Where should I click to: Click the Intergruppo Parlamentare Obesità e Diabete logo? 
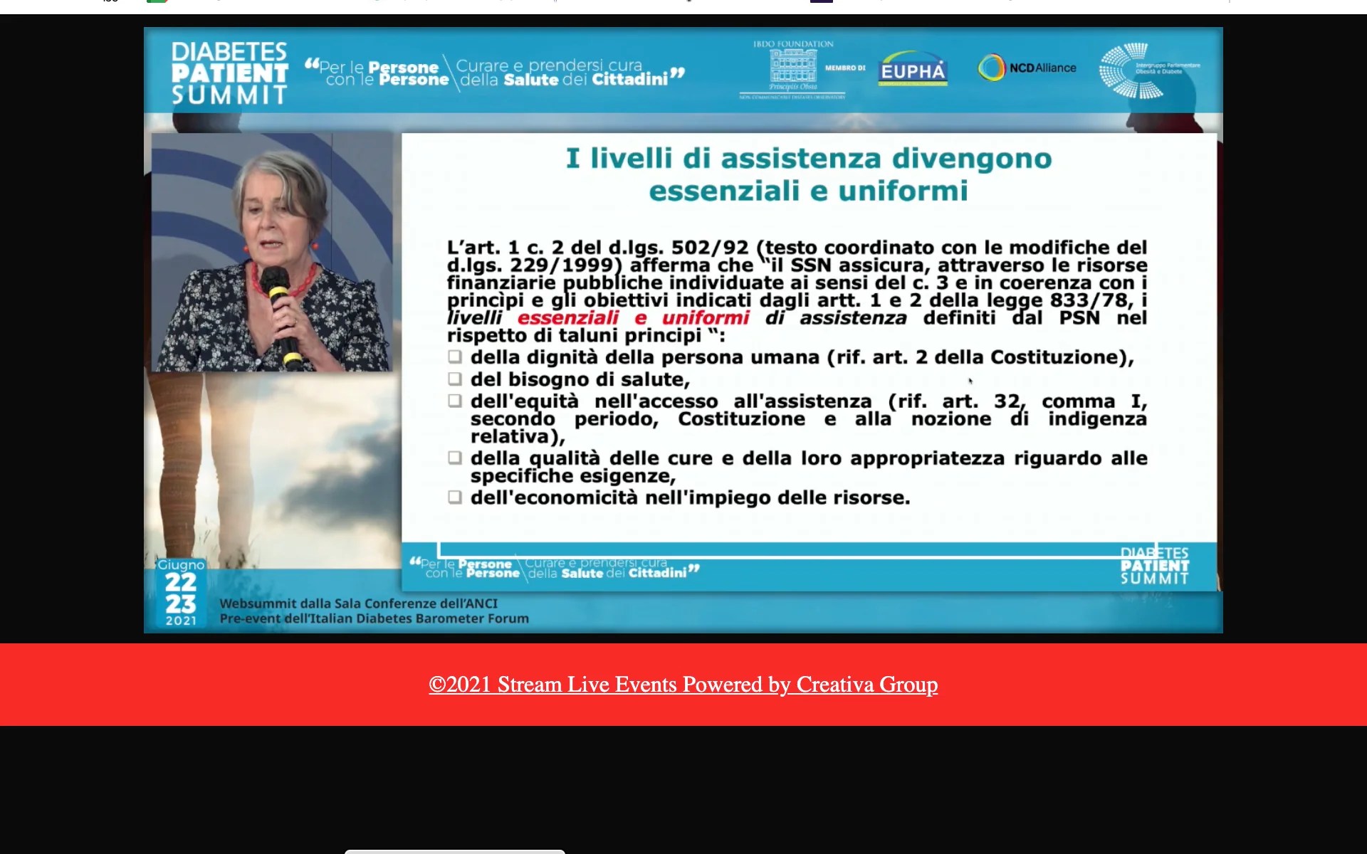click(x=1148, y=70)
